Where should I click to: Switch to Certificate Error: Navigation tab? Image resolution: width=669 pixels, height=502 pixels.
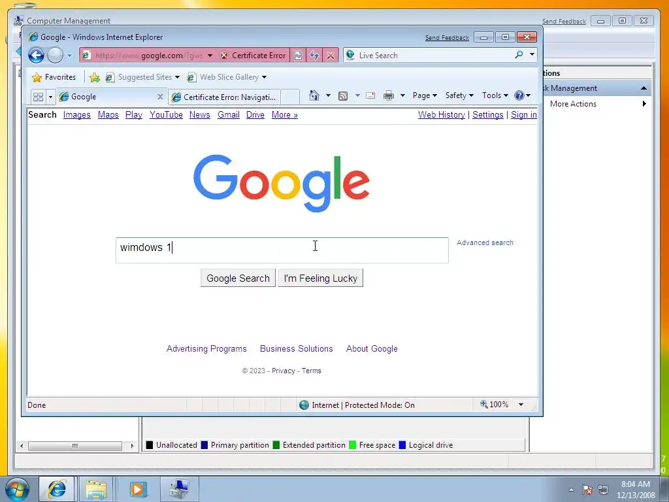click(225, 97)
